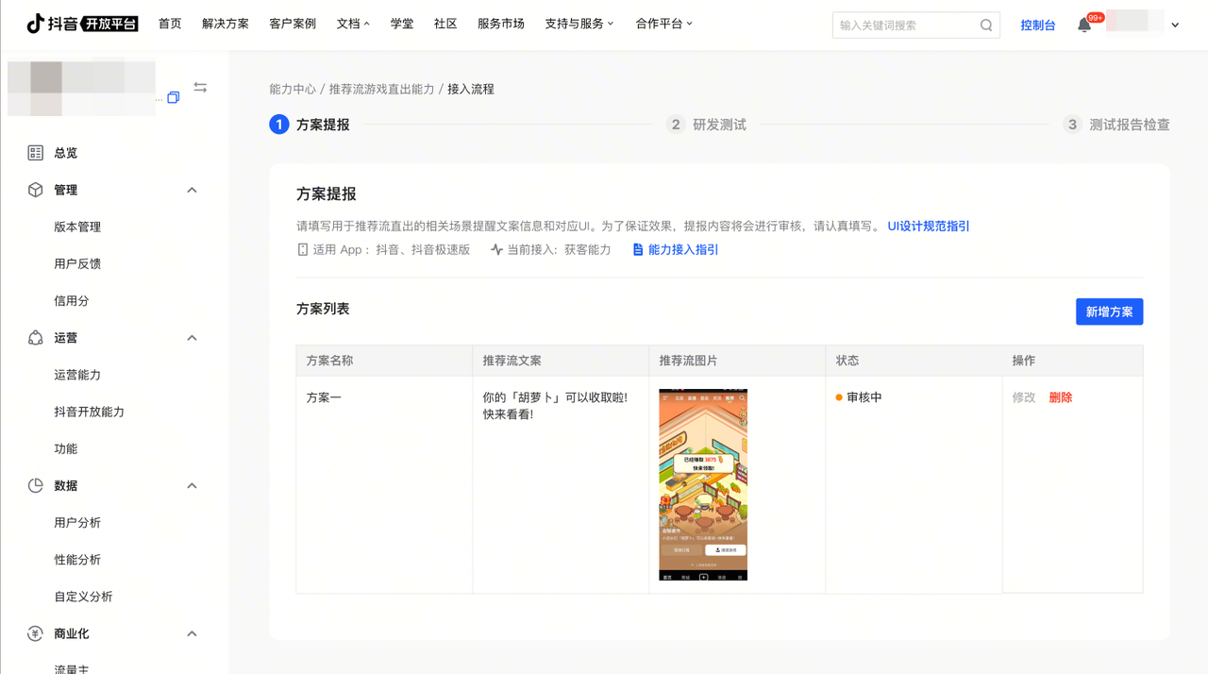Click the copy icon beside app name
The width and height of the screenshot is (1208, 674).
pyautogui.click(x=174, y=97)
